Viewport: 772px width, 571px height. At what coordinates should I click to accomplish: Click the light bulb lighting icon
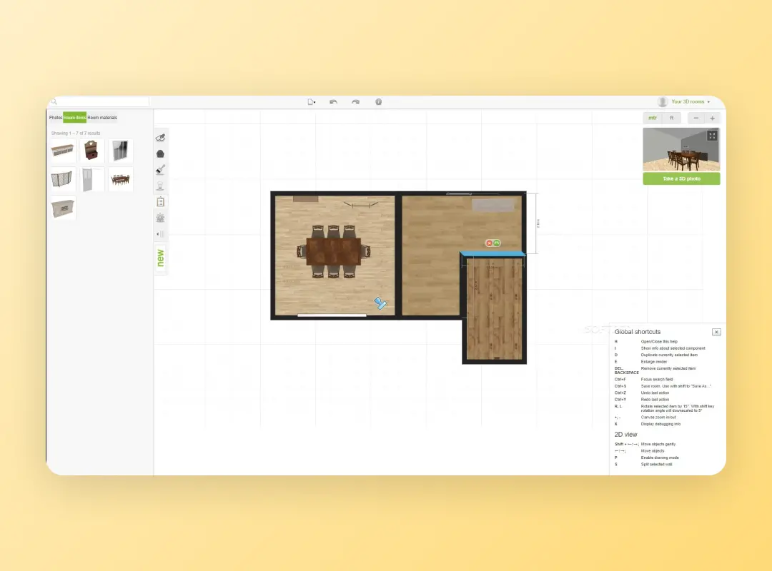(161, 186)
